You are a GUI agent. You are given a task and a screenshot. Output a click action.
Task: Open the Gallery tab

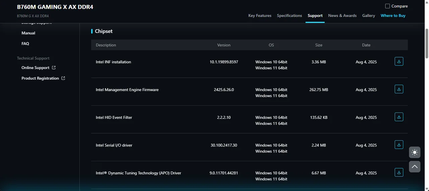[369, 15]
